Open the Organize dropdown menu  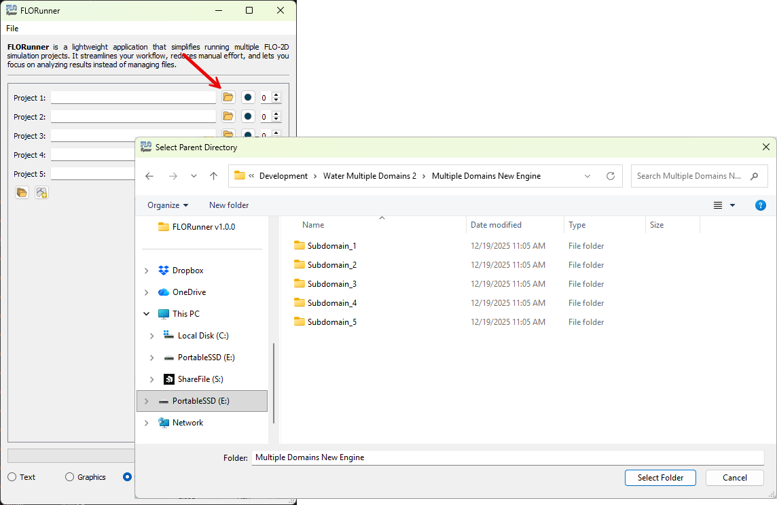[168, 205]
